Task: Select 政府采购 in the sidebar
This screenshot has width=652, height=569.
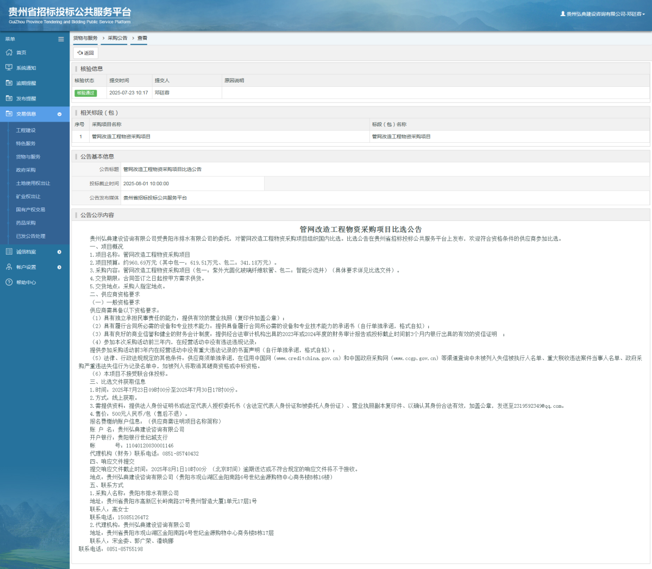Action: (26, 170)
